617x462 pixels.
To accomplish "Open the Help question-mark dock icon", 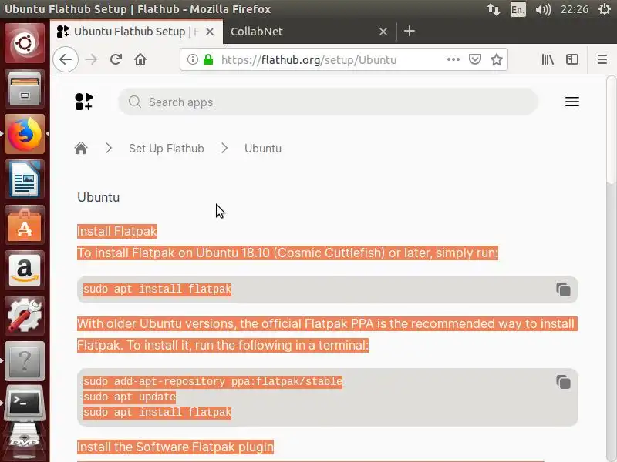I will tap(25, 361).
